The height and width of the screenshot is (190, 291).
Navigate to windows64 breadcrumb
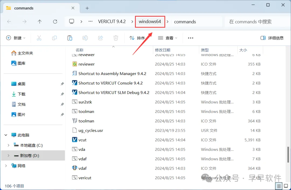150,22
